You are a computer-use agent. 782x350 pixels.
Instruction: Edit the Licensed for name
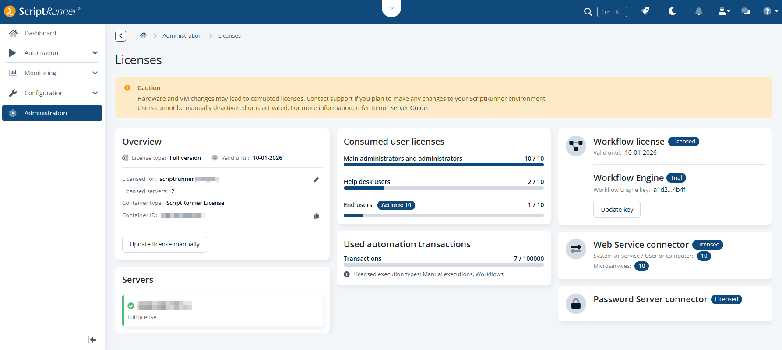click(x=316, y=180)
